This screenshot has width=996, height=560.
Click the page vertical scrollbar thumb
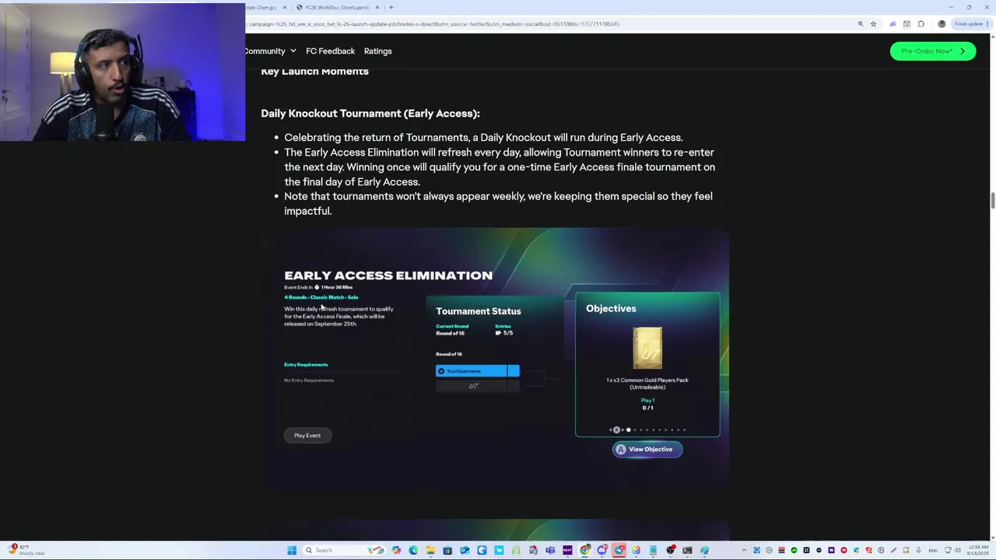point(992,200)
